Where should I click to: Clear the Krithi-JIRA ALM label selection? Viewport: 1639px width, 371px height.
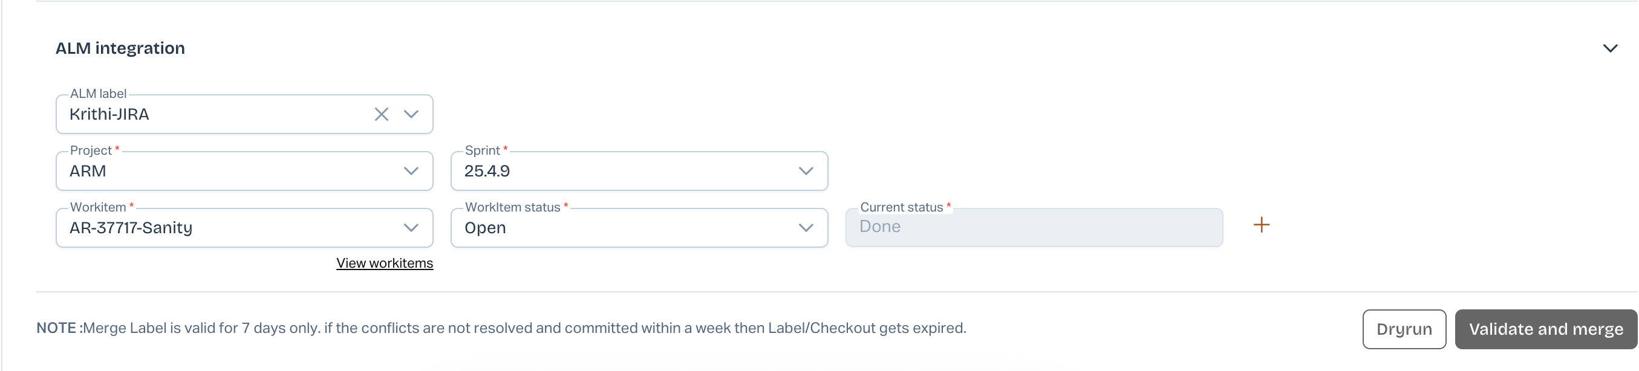pyautogui.click(x=381, y=114)
